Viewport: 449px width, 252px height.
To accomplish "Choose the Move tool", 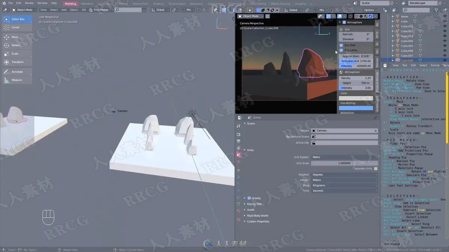I will click(x=17, y=37).
